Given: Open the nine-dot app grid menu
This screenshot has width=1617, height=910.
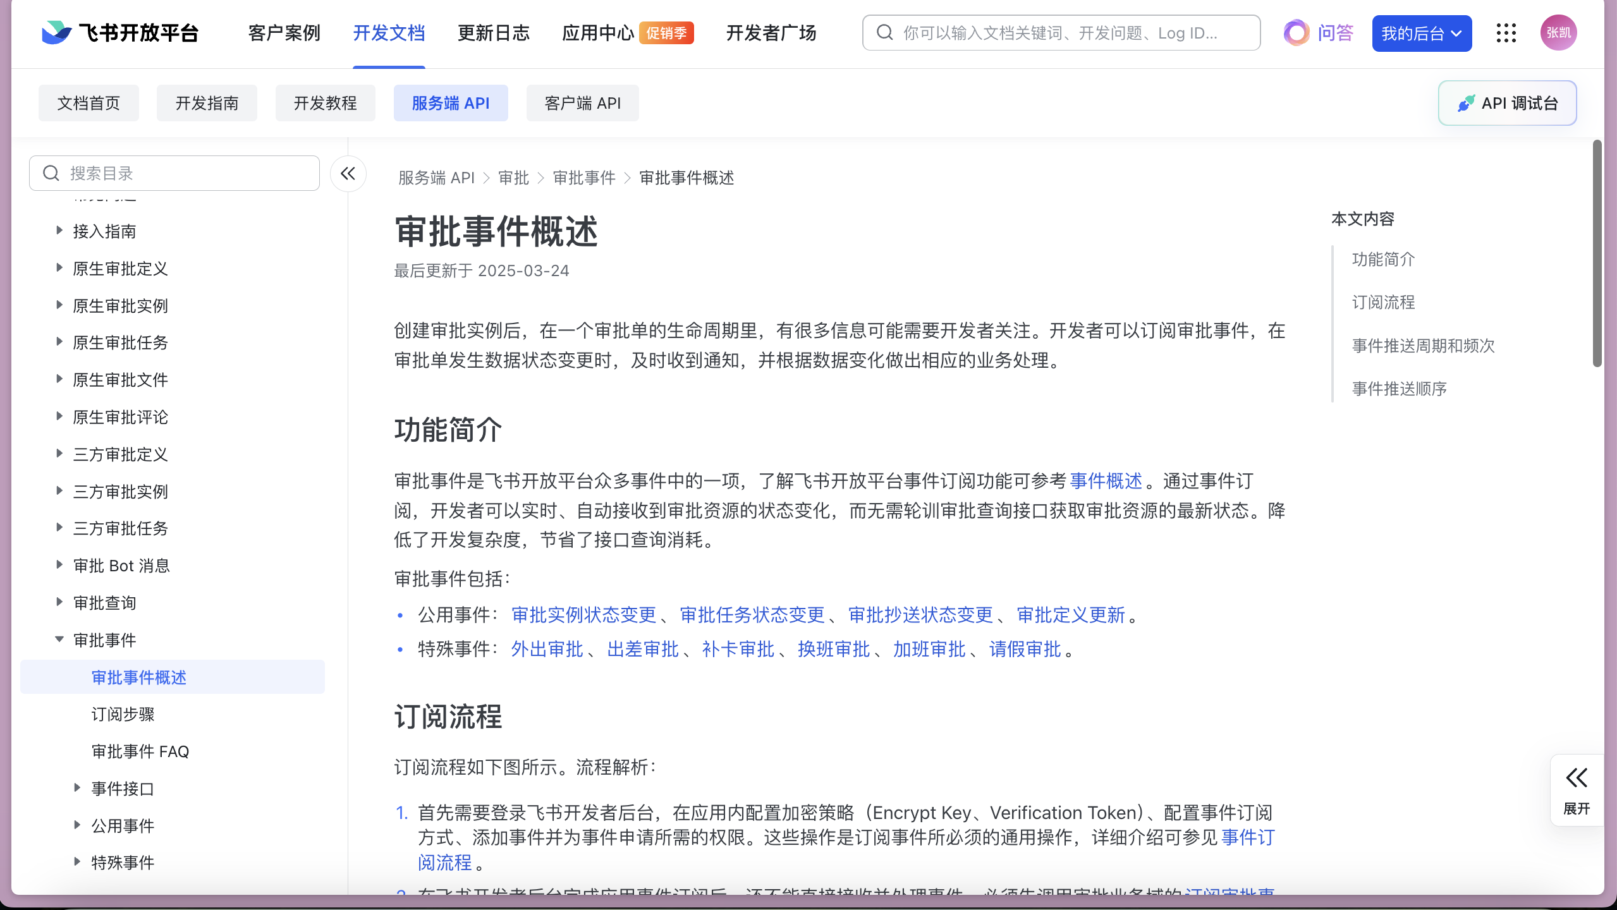Looking at the screenshot, I should coord(1506,33).
